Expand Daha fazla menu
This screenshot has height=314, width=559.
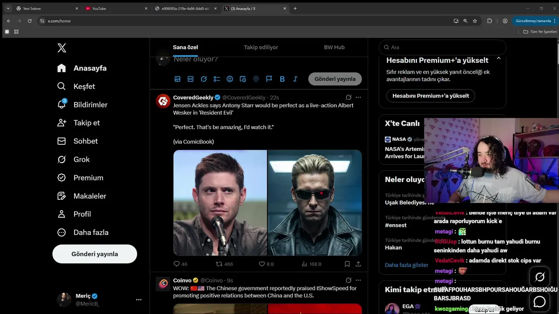(x=83, y=232)
